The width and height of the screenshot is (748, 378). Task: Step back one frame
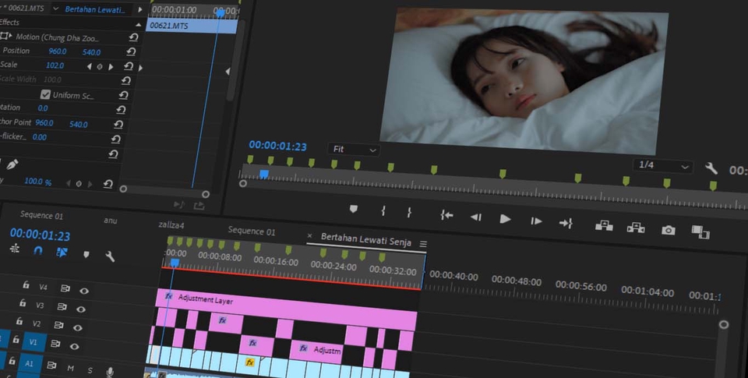[x=475, y=217]
